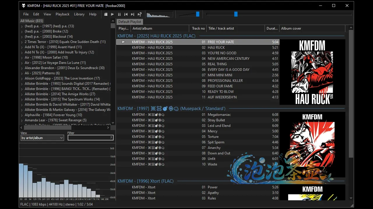Select track PROFESSIONAL KILLER
The width and height of the screenshot is (373, 209).
point(198,80)
